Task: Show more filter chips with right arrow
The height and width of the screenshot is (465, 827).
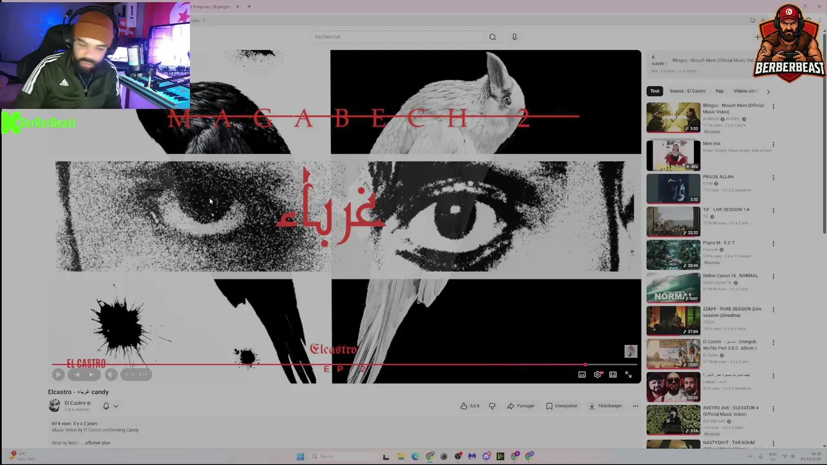Action: tap(768, 91)
